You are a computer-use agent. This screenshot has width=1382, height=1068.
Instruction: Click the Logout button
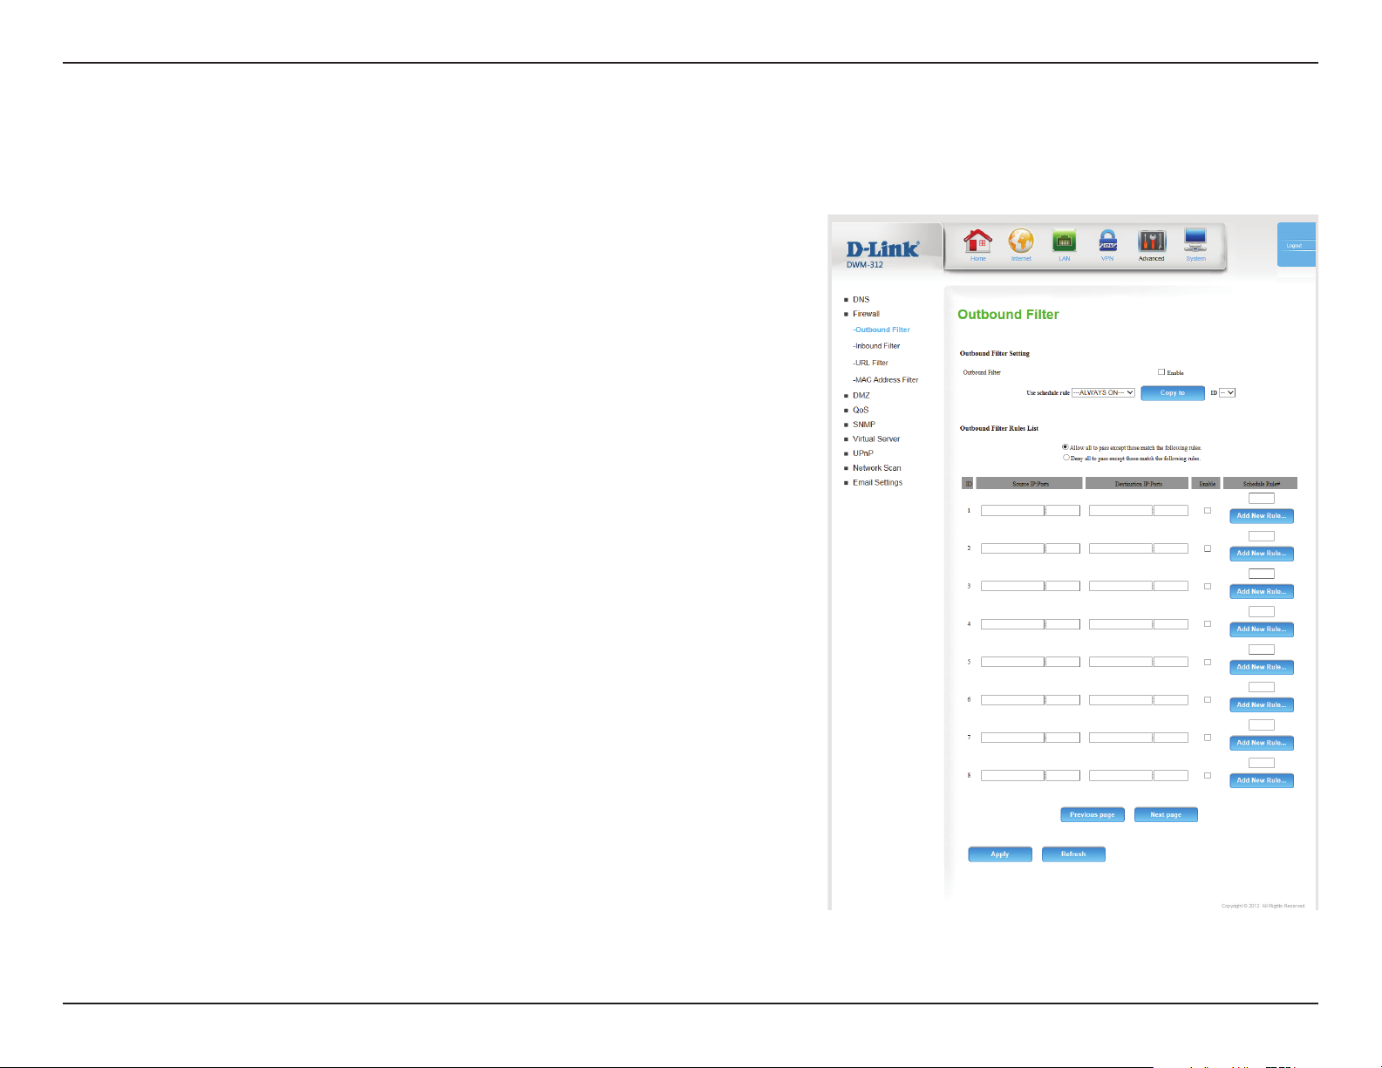tap(1294, 246)
